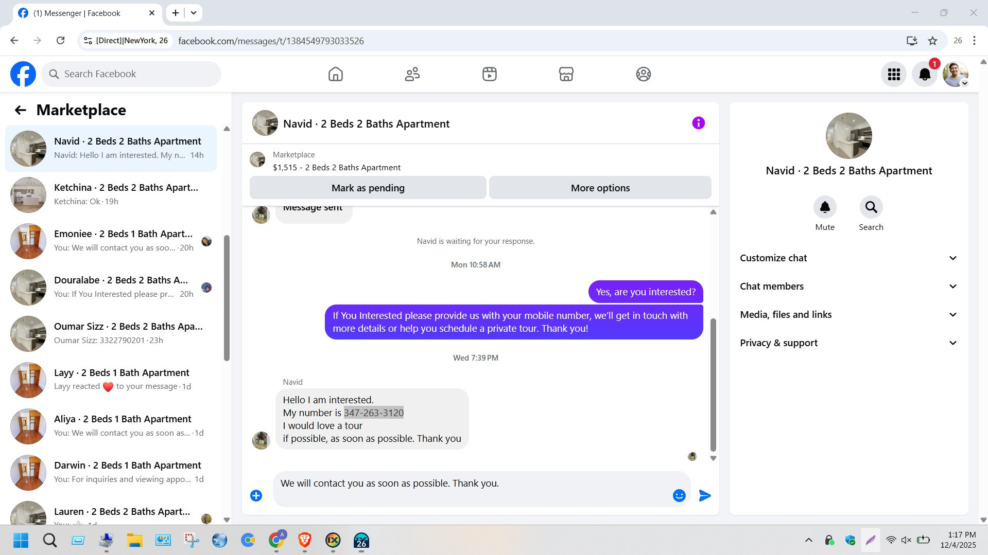The height and width of the screenshot is (555, 988).
Task: Open Oumar Sizz conversation
Action: tap(111, 333)
